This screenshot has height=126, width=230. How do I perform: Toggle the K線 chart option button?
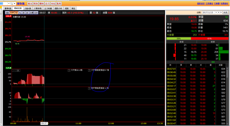pos(7,13)
